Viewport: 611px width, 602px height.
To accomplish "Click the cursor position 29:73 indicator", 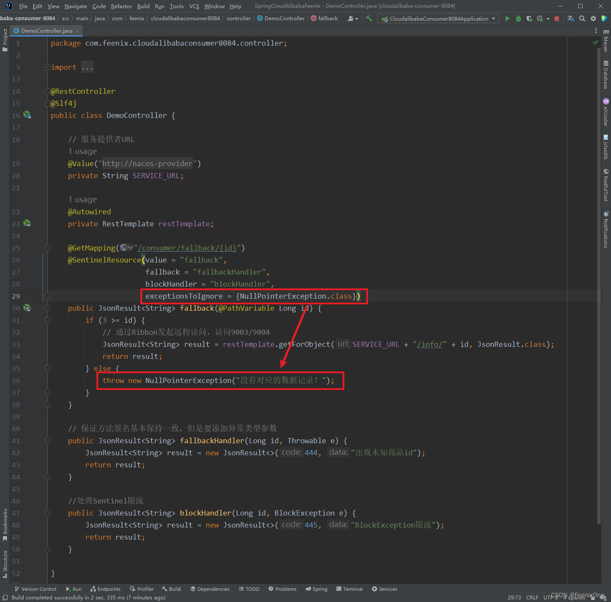I will point(514,597).
